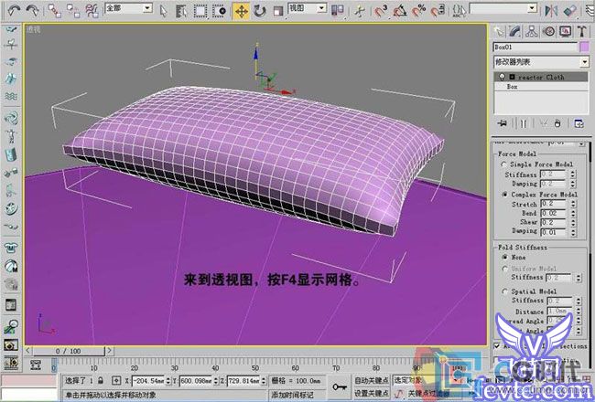Step time slider forward with right arrow
This screenshot has width=595, height=402.
[109, 351]
